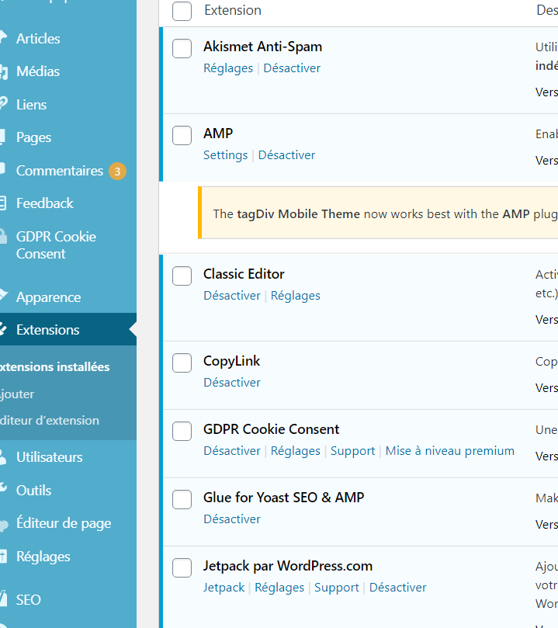Click the Commentaires pending count badge
The width and height of the screenshot is (558, 628).
tap(117, 172)
